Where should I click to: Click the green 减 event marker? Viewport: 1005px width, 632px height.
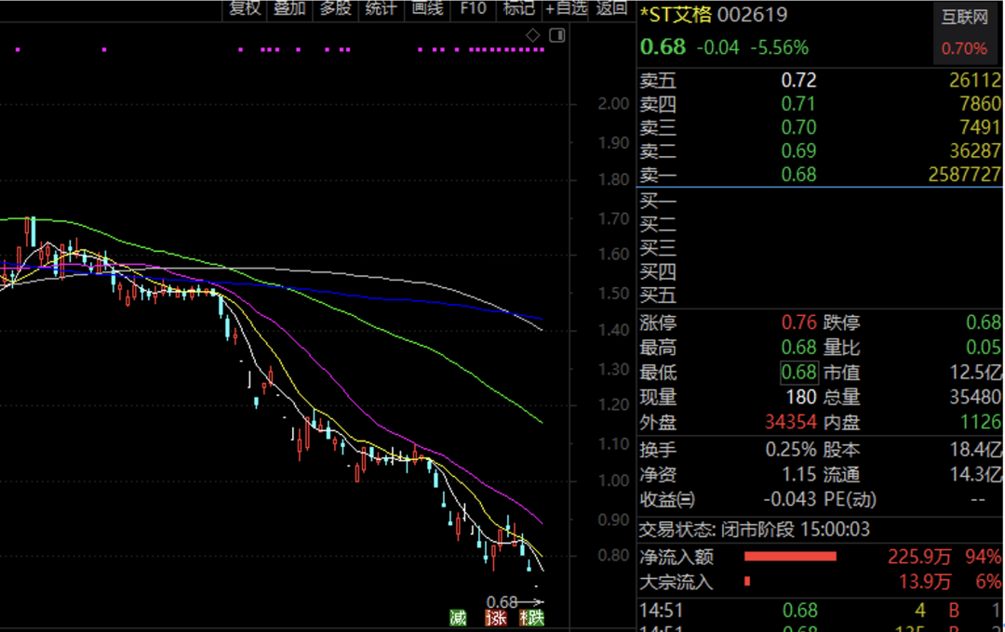(x=457, y=618)
